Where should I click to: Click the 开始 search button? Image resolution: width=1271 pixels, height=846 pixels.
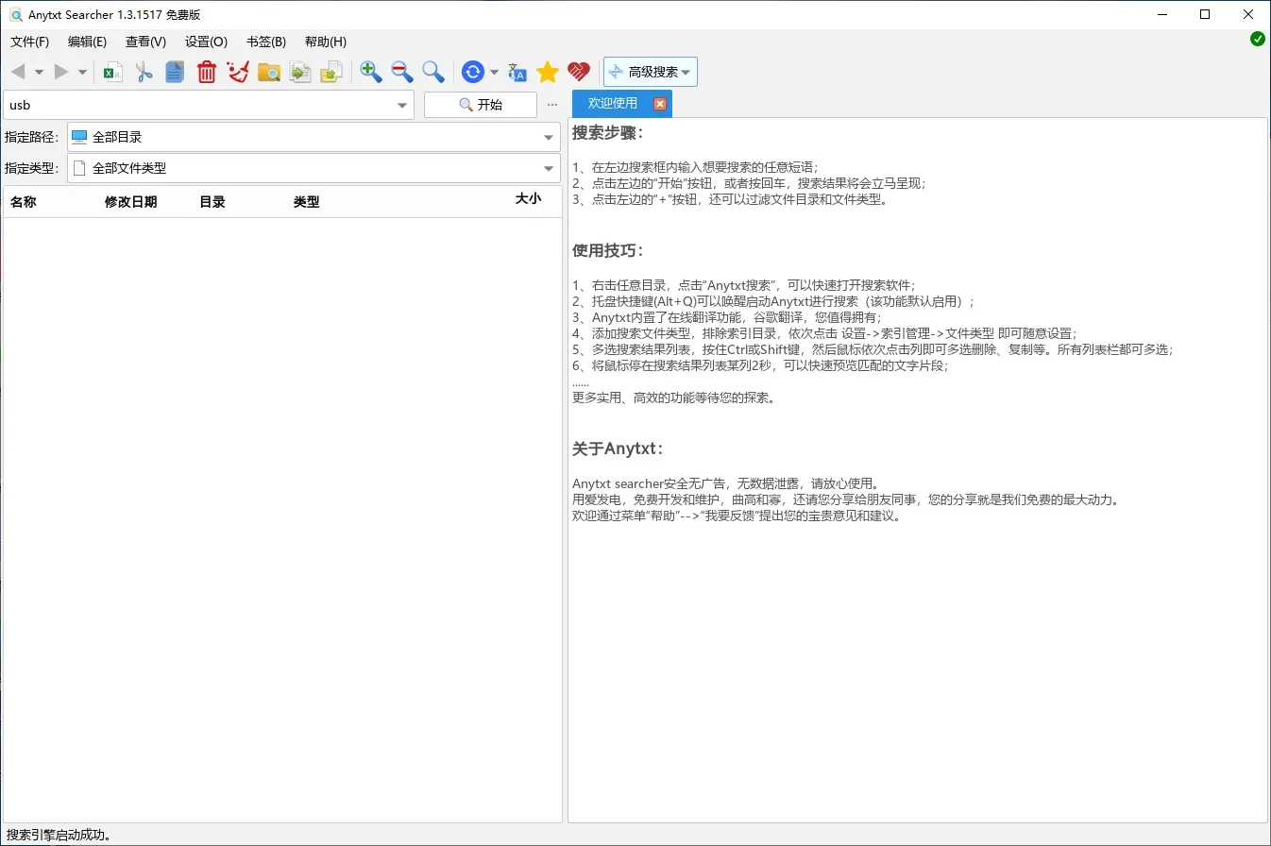481,105
